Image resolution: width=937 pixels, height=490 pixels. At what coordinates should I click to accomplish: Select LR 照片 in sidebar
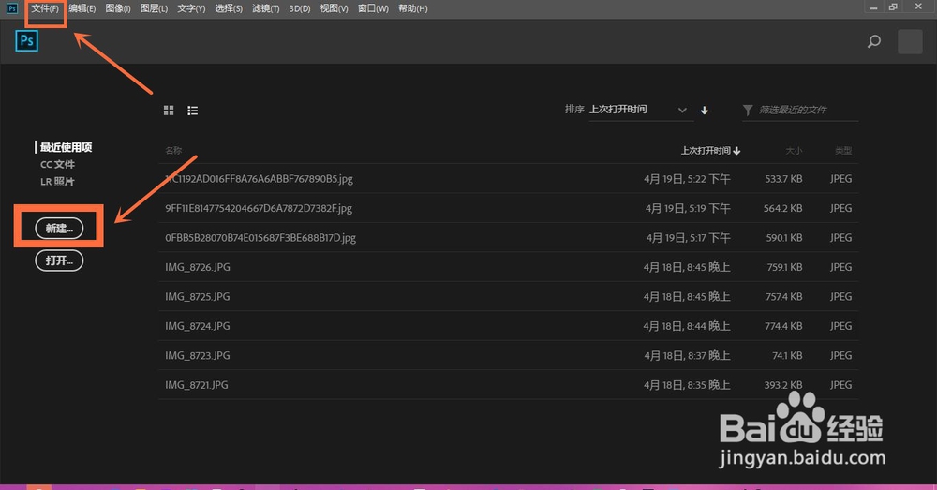[57, 182]
